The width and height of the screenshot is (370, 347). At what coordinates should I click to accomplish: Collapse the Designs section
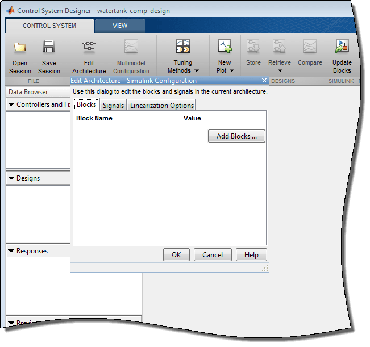(11, 178)
